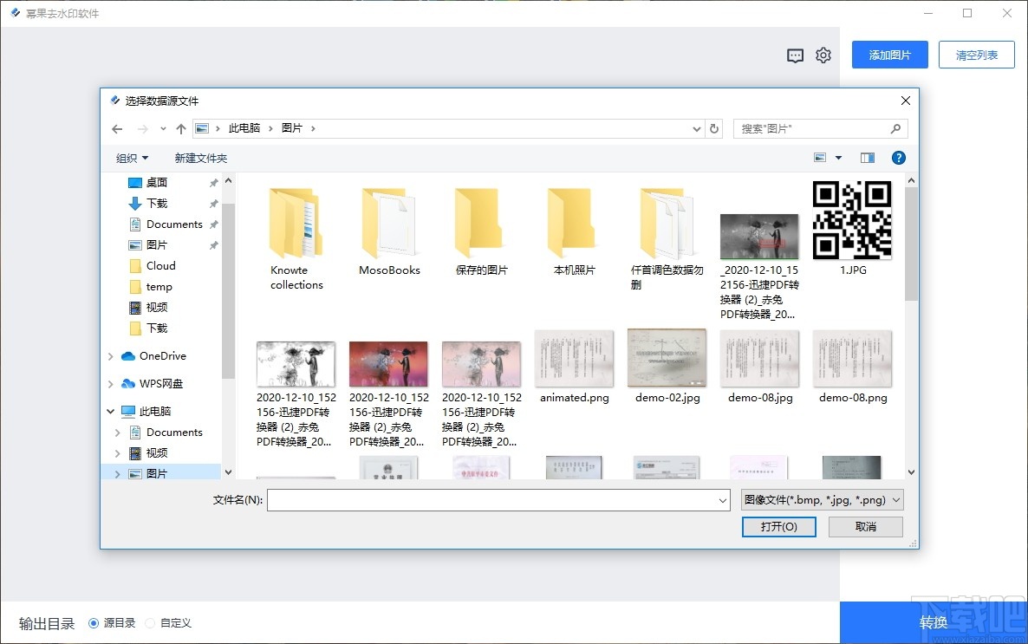
Task: Open the 保存的图片 folder
Action: [481, 231]
